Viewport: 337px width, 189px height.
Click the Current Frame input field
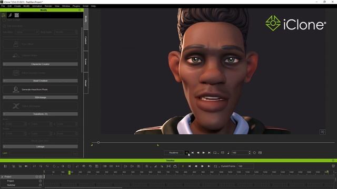coord(246,166)
